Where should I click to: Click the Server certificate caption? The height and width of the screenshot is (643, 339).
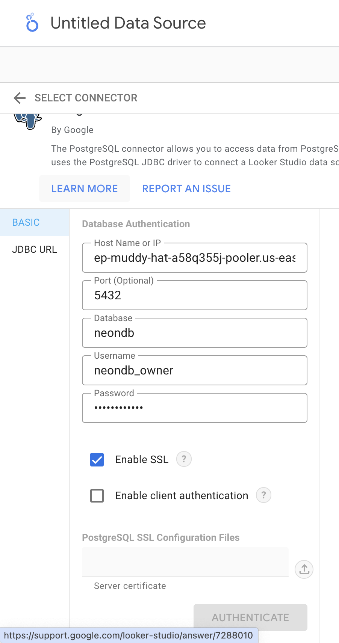[130, 586]
